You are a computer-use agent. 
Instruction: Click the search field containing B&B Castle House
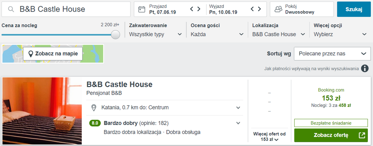pyautogui.click(x=66, y=9)
